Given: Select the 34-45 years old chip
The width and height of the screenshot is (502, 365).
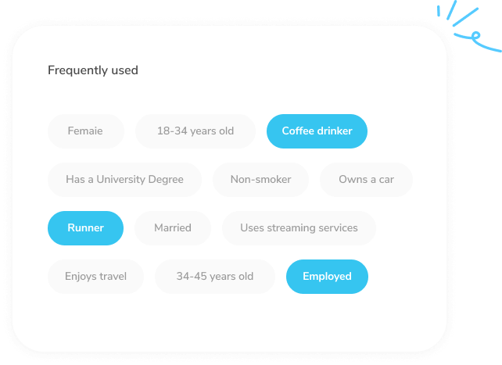Looking at the screenshot, I should click(x=215, y=277).
